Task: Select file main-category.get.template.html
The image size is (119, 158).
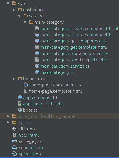Action: (x=74, y=47)
